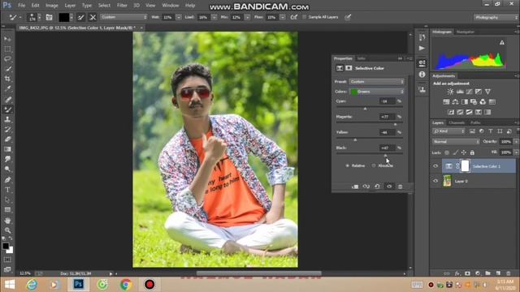This screenshot has height=292, width=520.
Task: Select the Rectangular Marquee tool
Action: pos(7,49)
